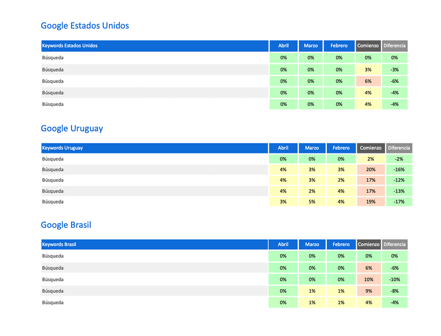Select the 10% Comienzo cell

(x=369, y=279)
